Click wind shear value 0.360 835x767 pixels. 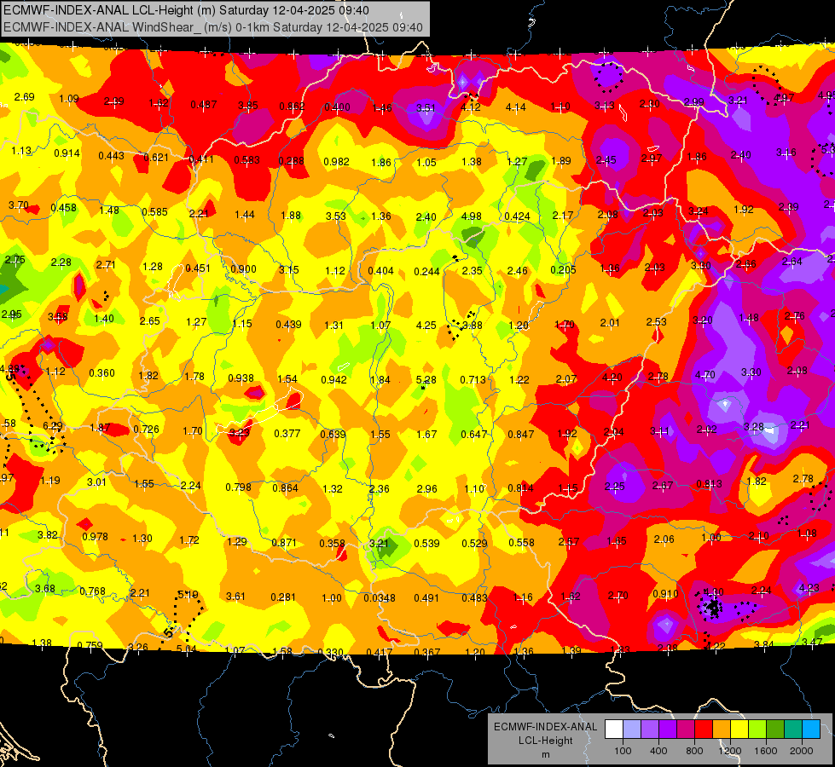click(x=101, y=373)
